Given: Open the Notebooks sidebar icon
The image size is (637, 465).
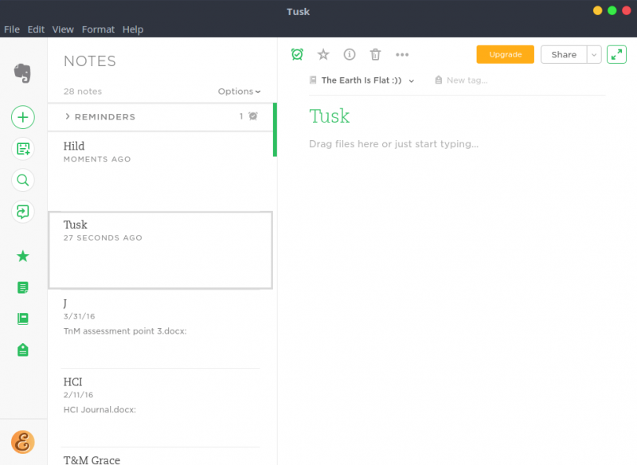Looking at the screenshot, I should coord(22,318).
